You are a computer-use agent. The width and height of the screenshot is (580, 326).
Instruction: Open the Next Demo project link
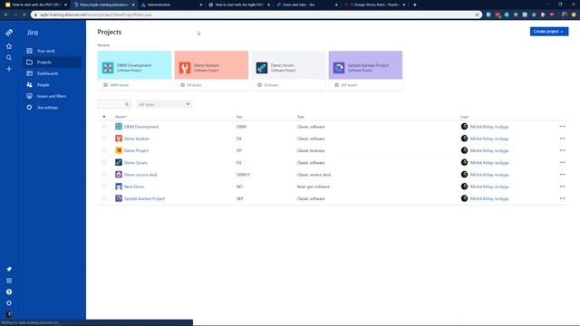point(134,187)
